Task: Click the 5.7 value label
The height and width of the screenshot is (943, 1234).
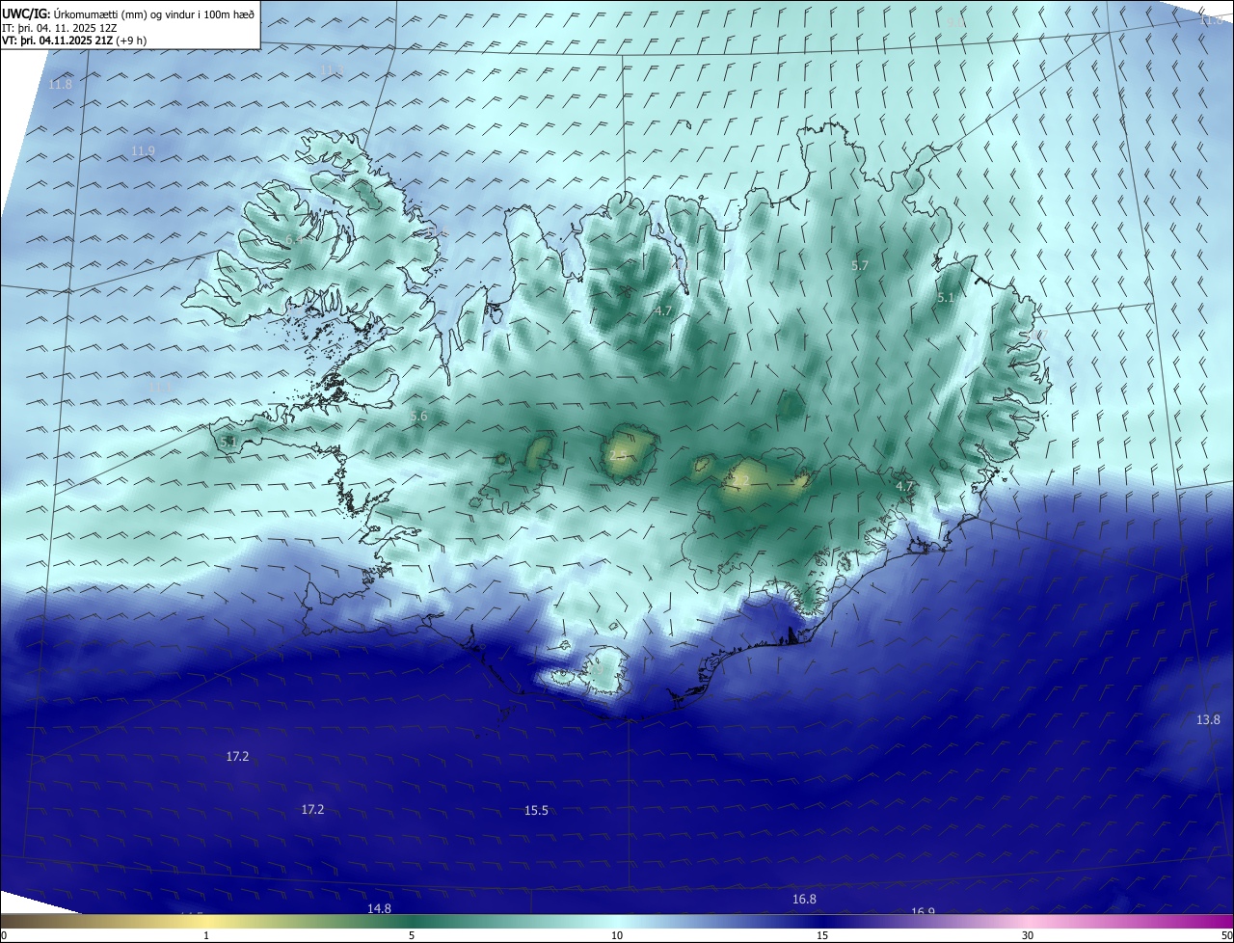Action: 860,265
